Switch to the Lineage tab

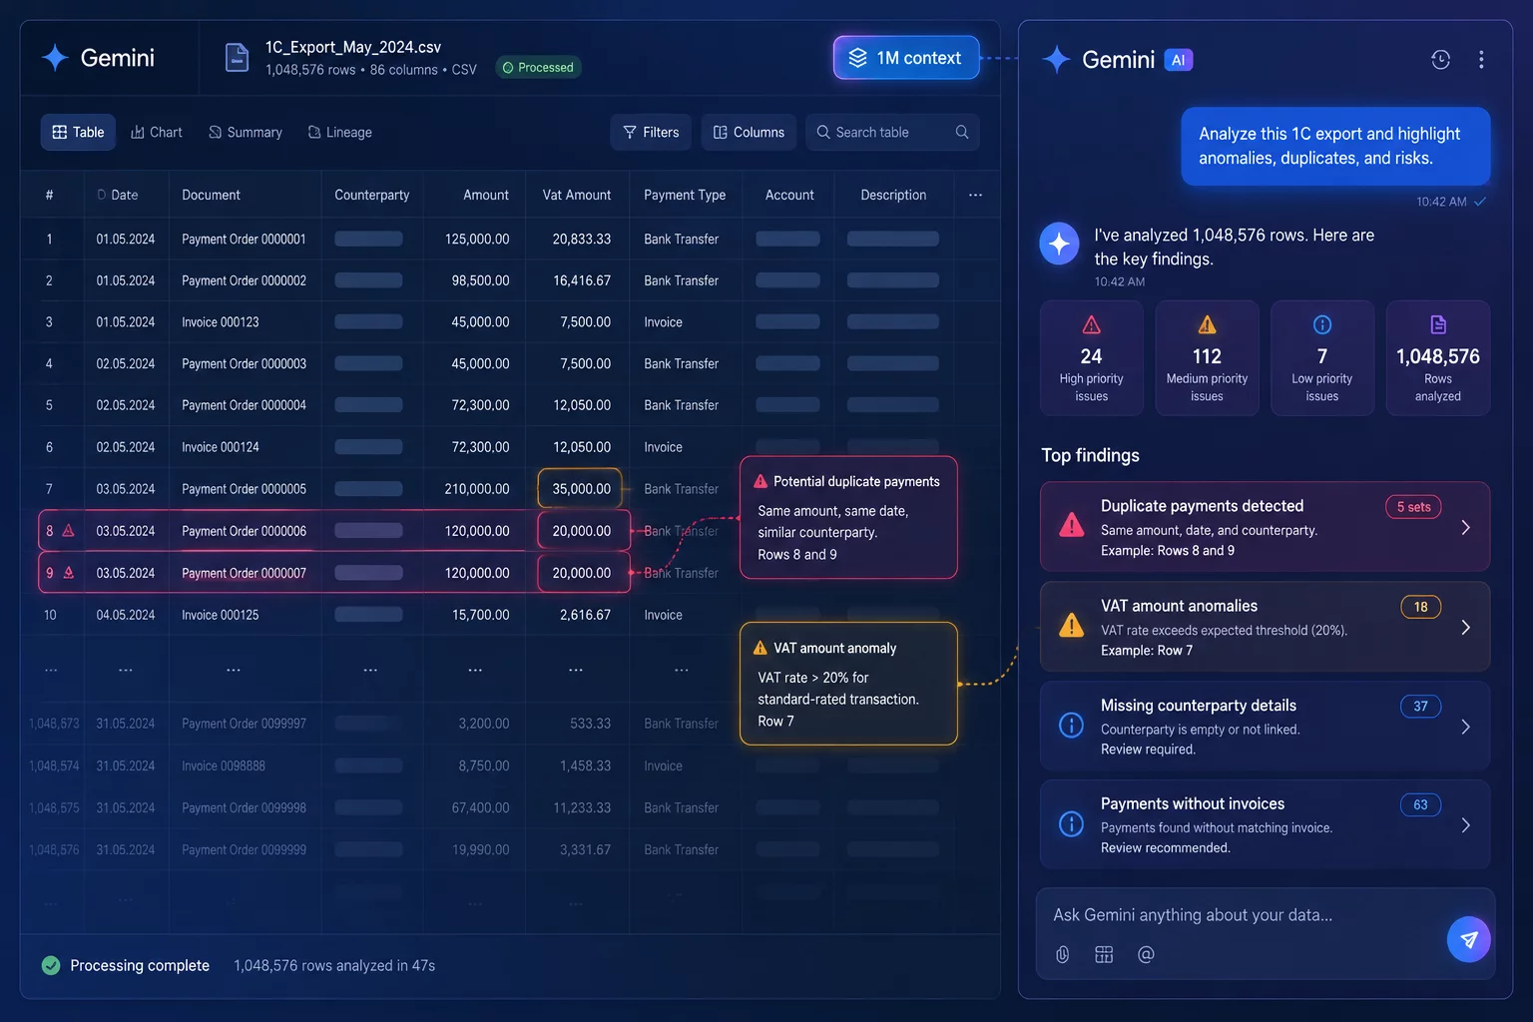[x=339, y=132]
